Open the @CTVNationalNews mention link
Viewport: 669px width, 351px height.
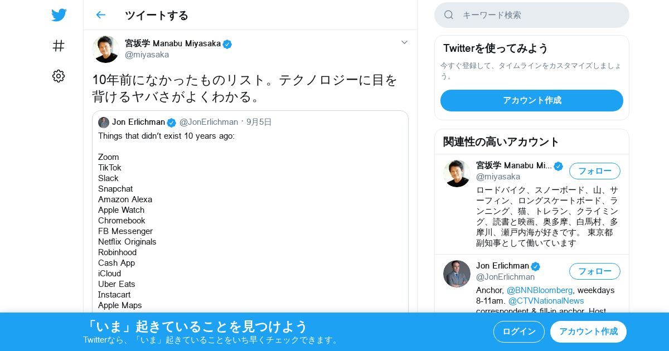546,301
